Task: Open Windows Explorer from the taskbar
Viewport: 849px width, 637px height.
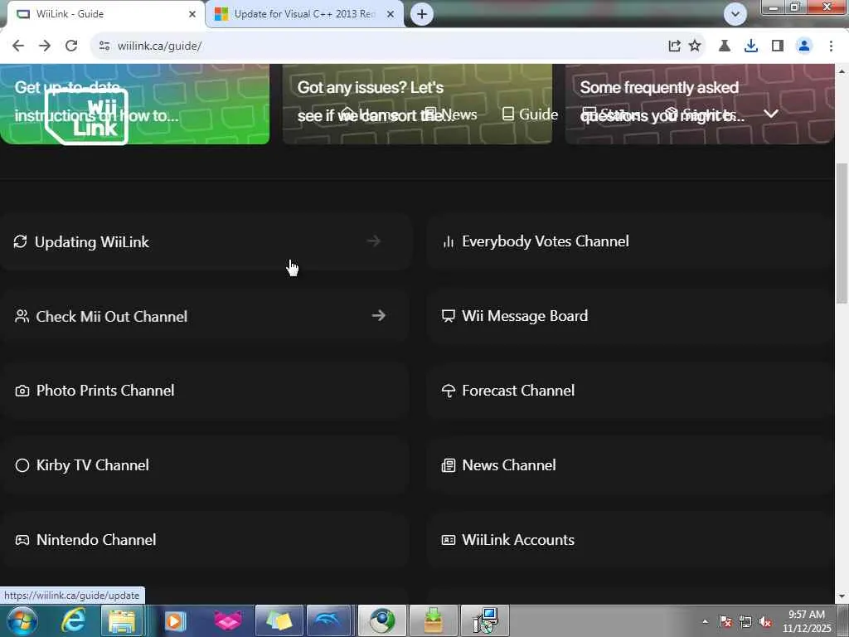Action: tap(123, 620)
